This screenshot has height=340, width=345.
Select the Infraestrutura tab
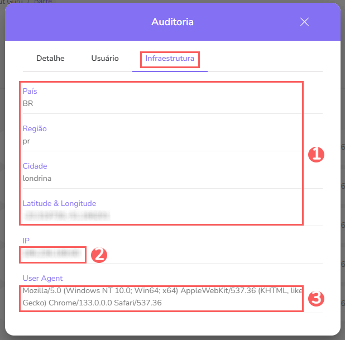170,58
